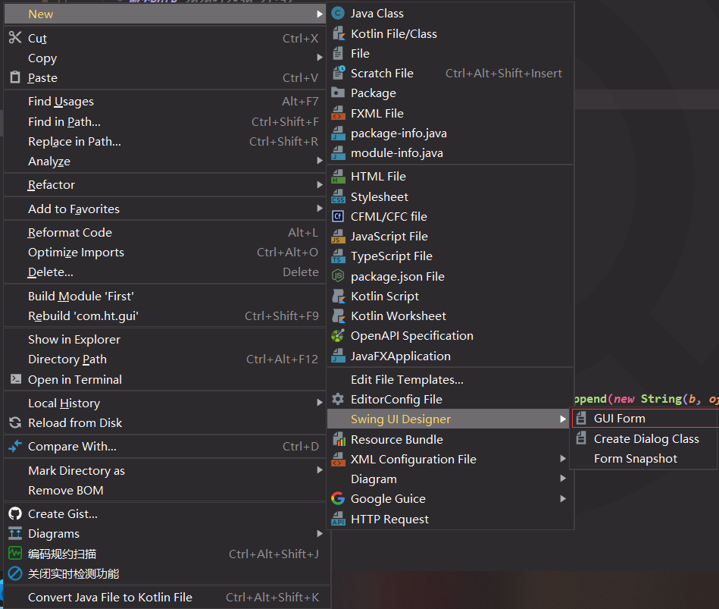Image resolution: width=719 pixels, height=609 pixels.
Task: Choose Convert Java File to Kotlin File
Action: click(165, 597)
